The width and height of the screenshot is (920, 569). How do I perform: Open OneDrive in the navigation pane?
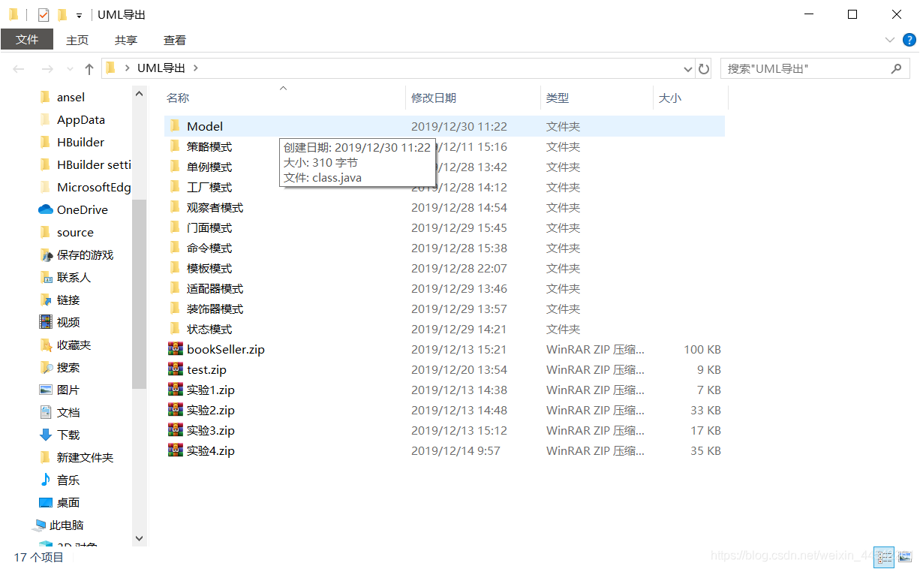pyautogui.click(x=83, y=209)
